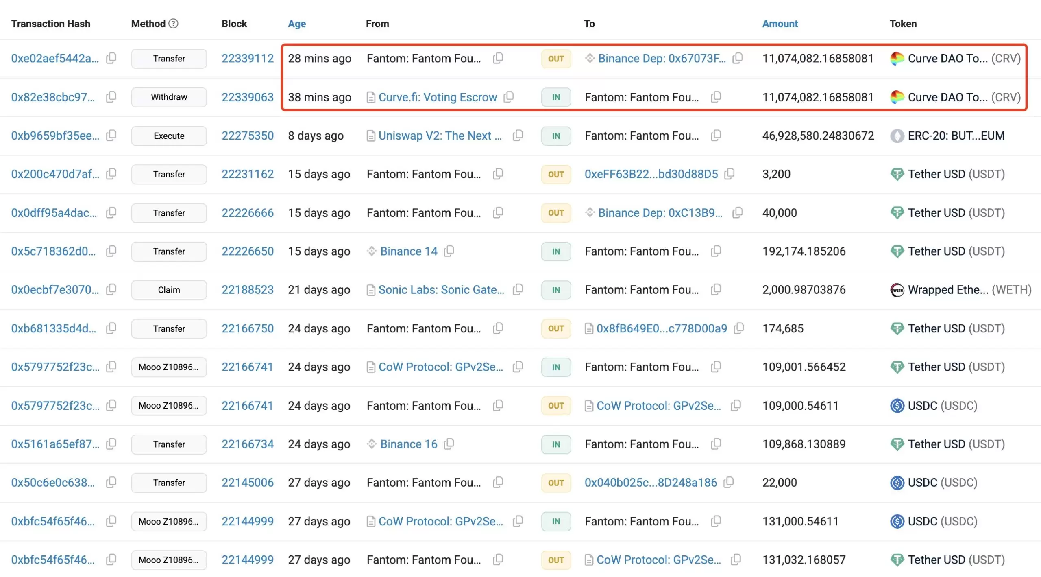Viewport: 1041px width, 577px height.
Task: Filter by the Withdraw method button
Action: 169,97
